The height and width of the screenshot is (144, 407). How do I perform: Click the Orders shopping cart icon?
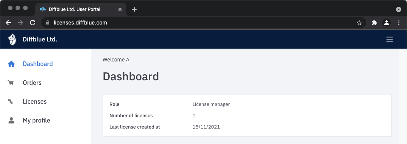[11, 83]
